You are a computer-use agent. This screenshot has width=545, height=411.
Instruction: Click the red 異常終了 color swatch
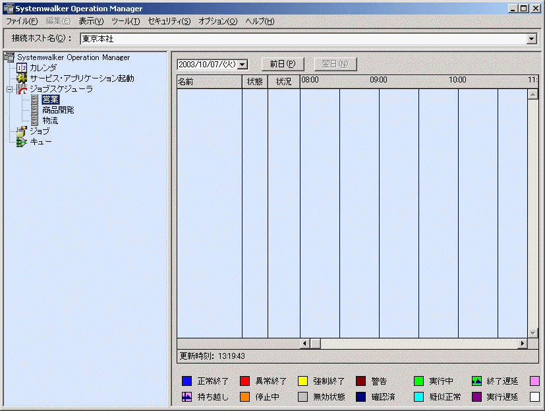point(244,381)
